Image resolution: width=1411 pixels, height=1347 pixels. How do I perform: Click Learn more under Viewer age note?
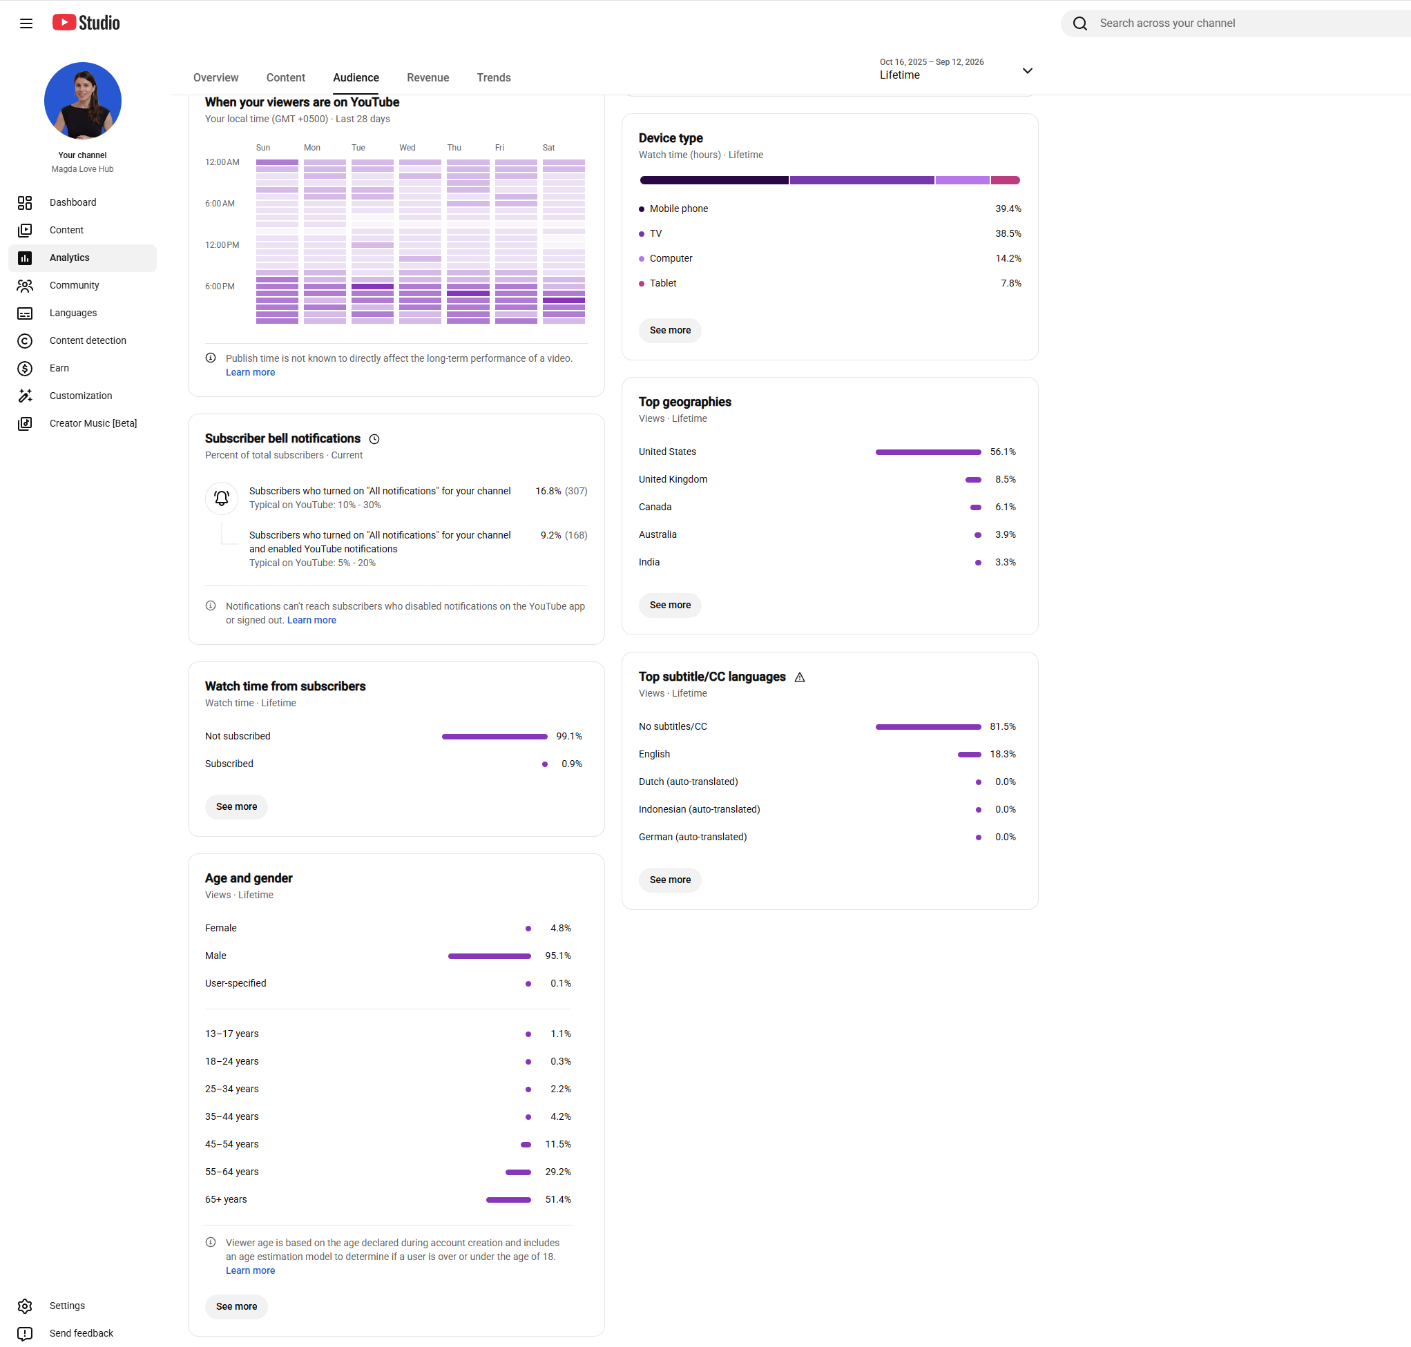(250, 1270)
